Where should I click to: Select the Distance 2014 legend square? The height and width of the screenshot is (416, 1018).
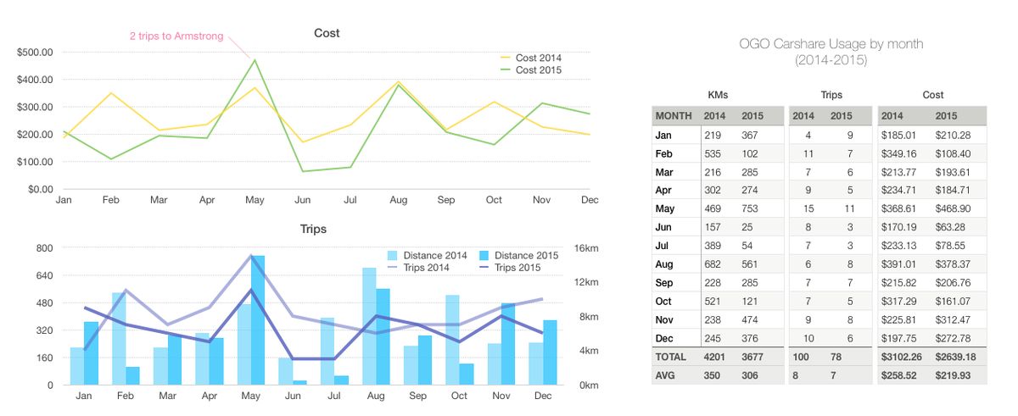click(x=391, y=256)
